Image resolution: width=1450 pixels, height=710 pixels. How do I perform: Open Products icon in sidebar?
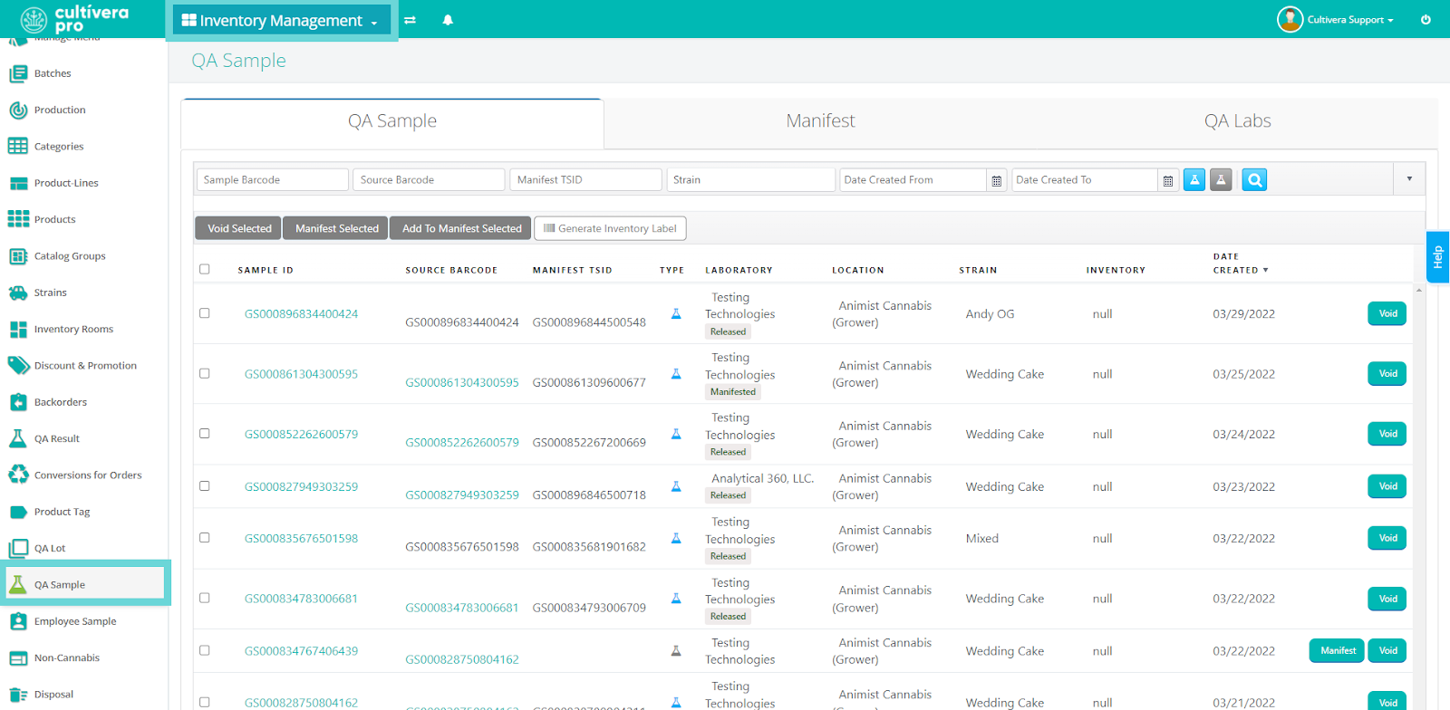pyautogui.click(x=18, y=219)
